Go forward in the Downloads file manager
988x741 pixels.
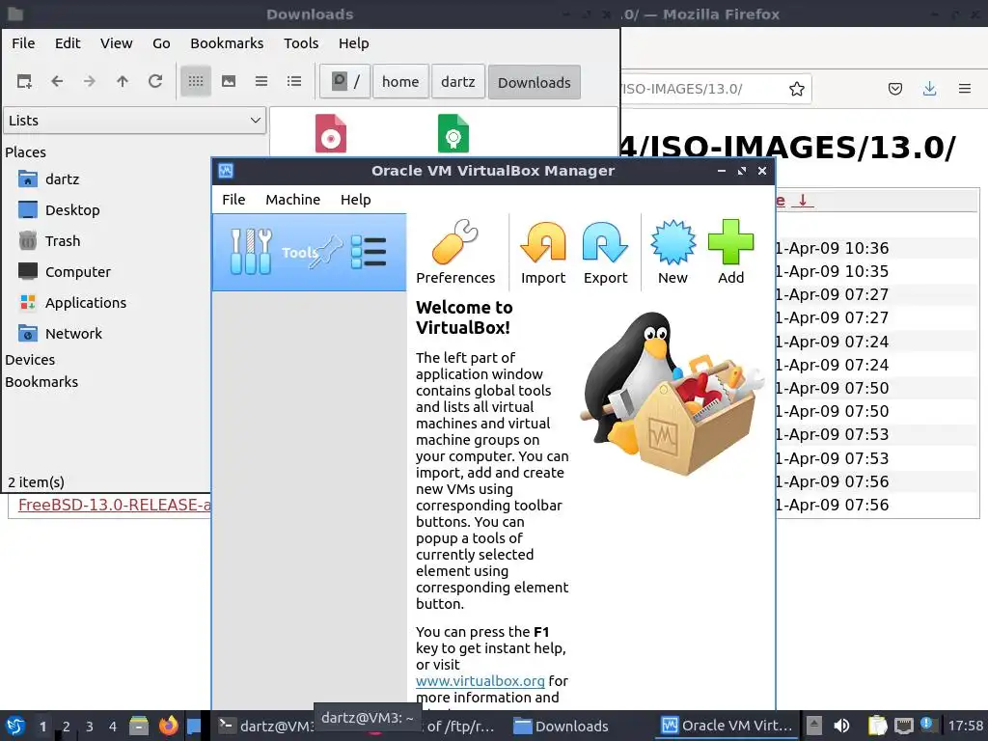click(90, 81)
